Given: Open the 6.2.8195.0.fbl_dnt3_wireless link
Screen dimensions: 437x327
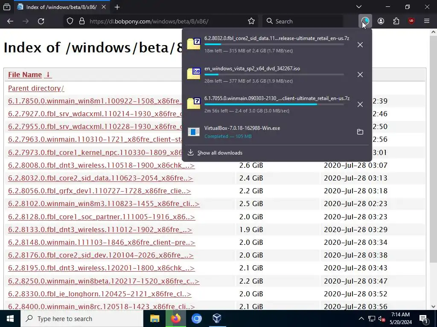Looking at the screenshot, I should (102, 268).
